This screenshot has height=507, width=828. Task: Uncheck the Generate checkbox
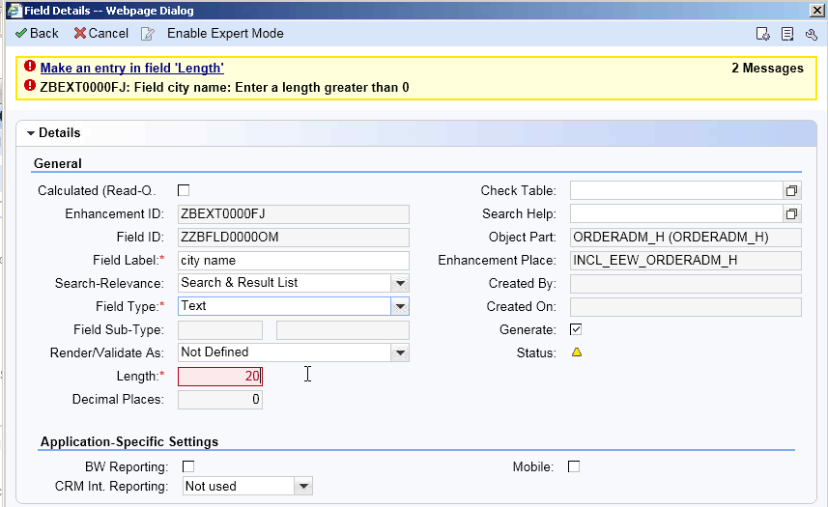(x=576, y=329)
